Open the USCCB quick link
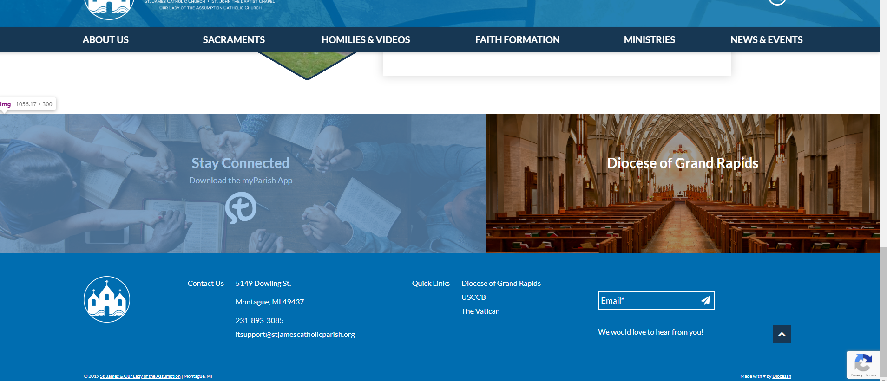 [x=473, y=297]
